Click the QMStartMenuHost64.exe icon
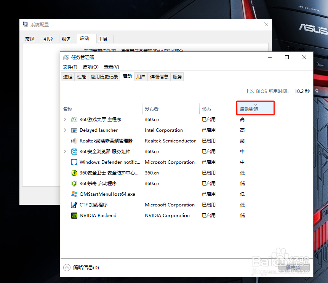Screen dimensions: 328x283 (x=74, y=194)
